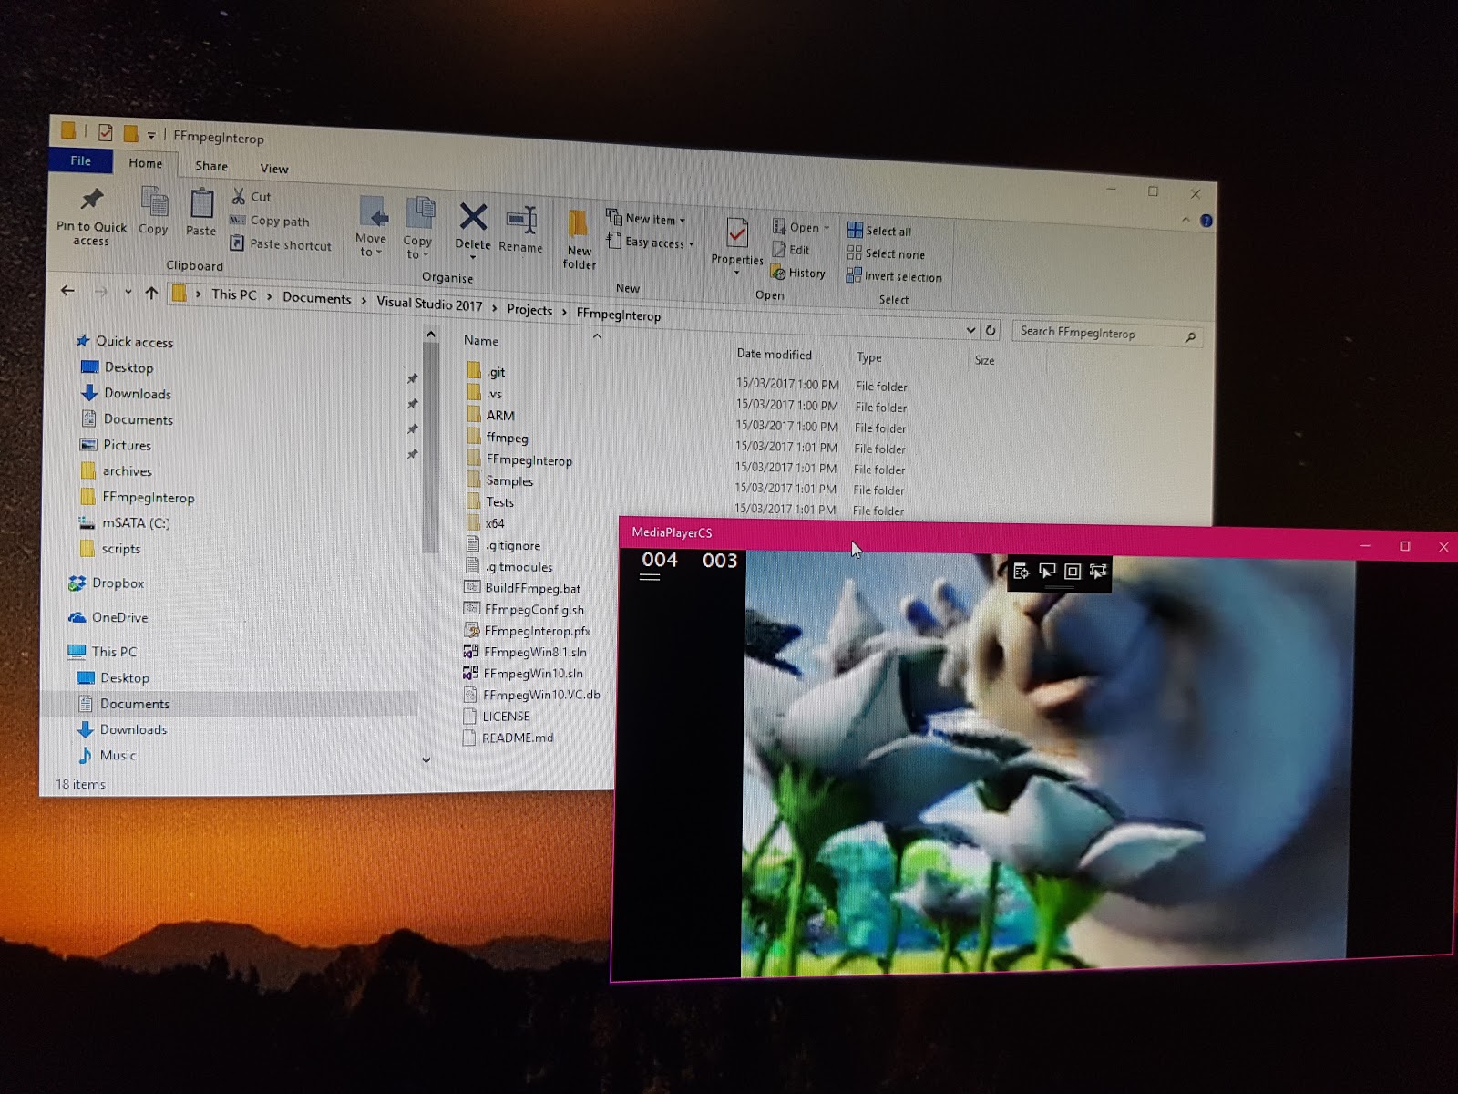Click Invert selection in ribbon
1458x1094 pixels.
(894, 276)
